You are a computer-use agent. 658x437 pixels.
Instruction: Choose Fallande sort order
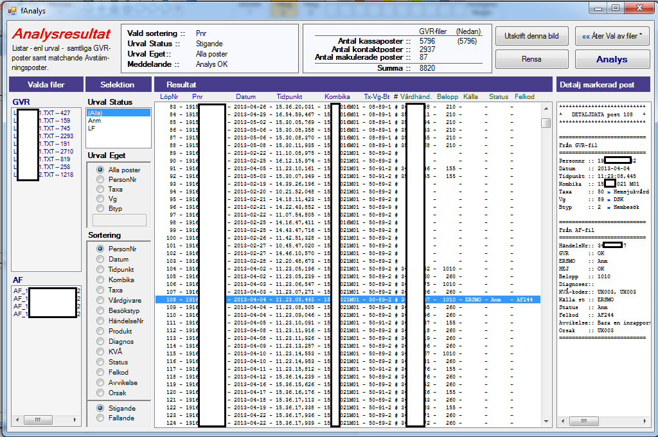tap(100, 418)
